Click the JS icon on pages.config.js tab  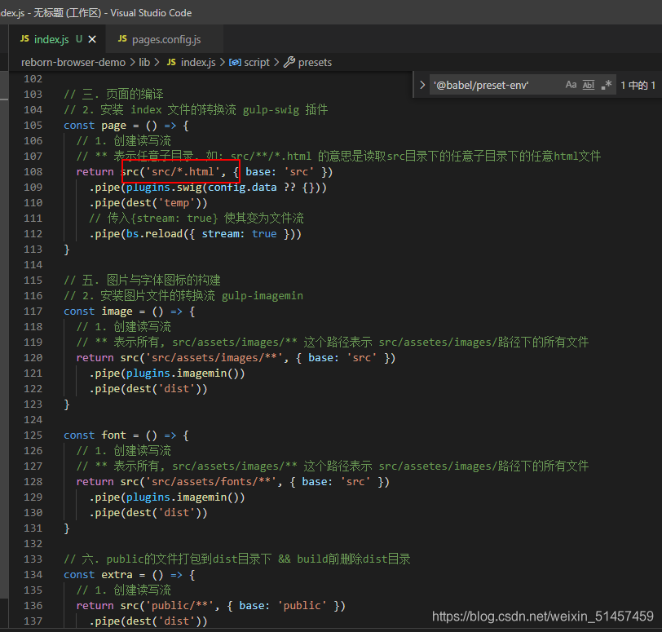click(122, 39)
